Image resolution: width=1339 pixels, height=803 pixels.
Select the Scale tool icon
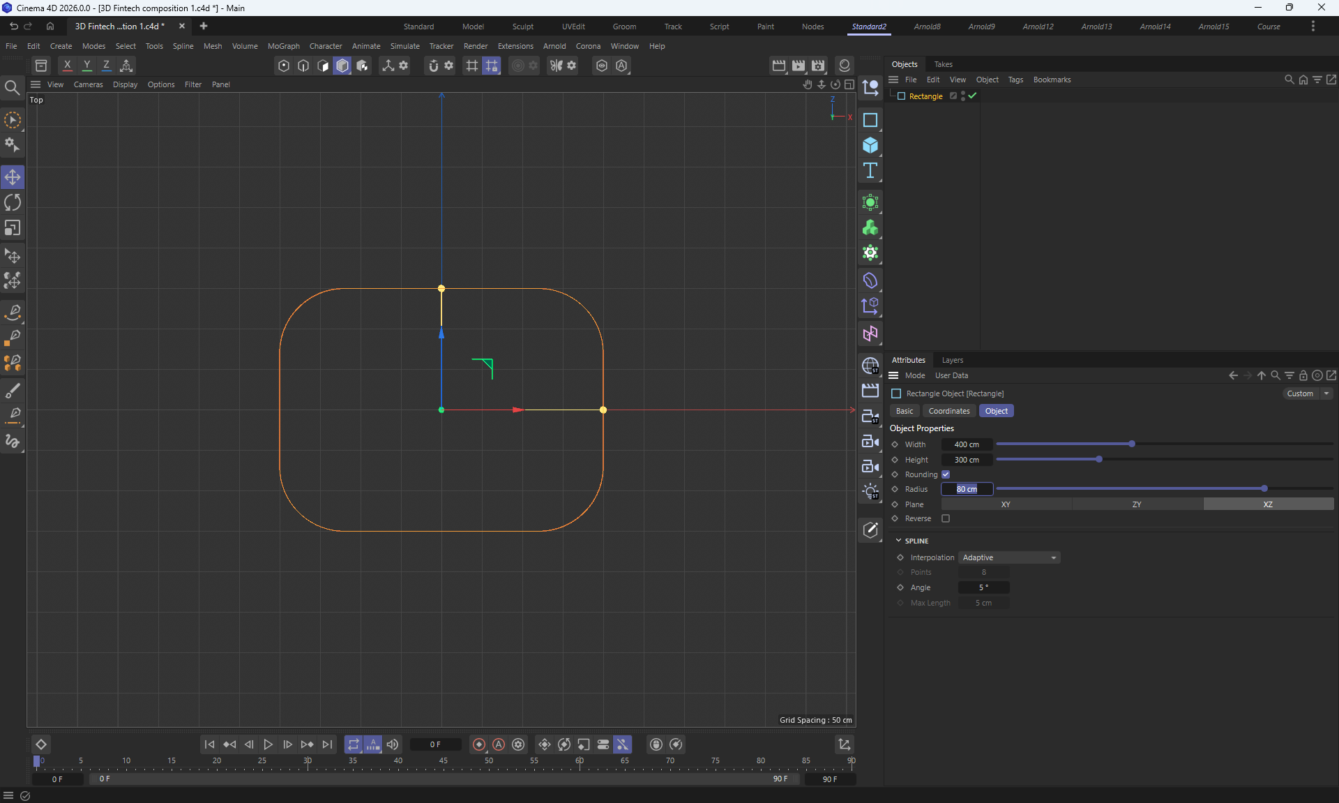tap(13, 228)
